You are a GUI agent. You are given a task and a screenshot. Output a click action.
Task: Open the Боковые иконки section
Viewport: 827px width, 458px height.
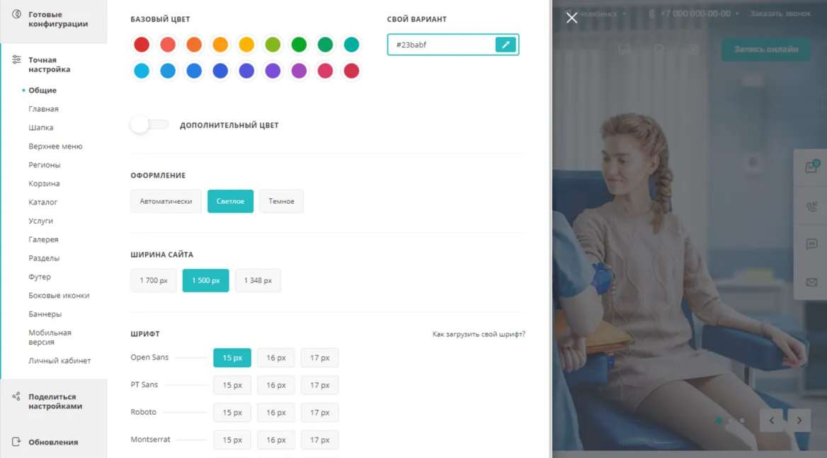pos(59,295)
